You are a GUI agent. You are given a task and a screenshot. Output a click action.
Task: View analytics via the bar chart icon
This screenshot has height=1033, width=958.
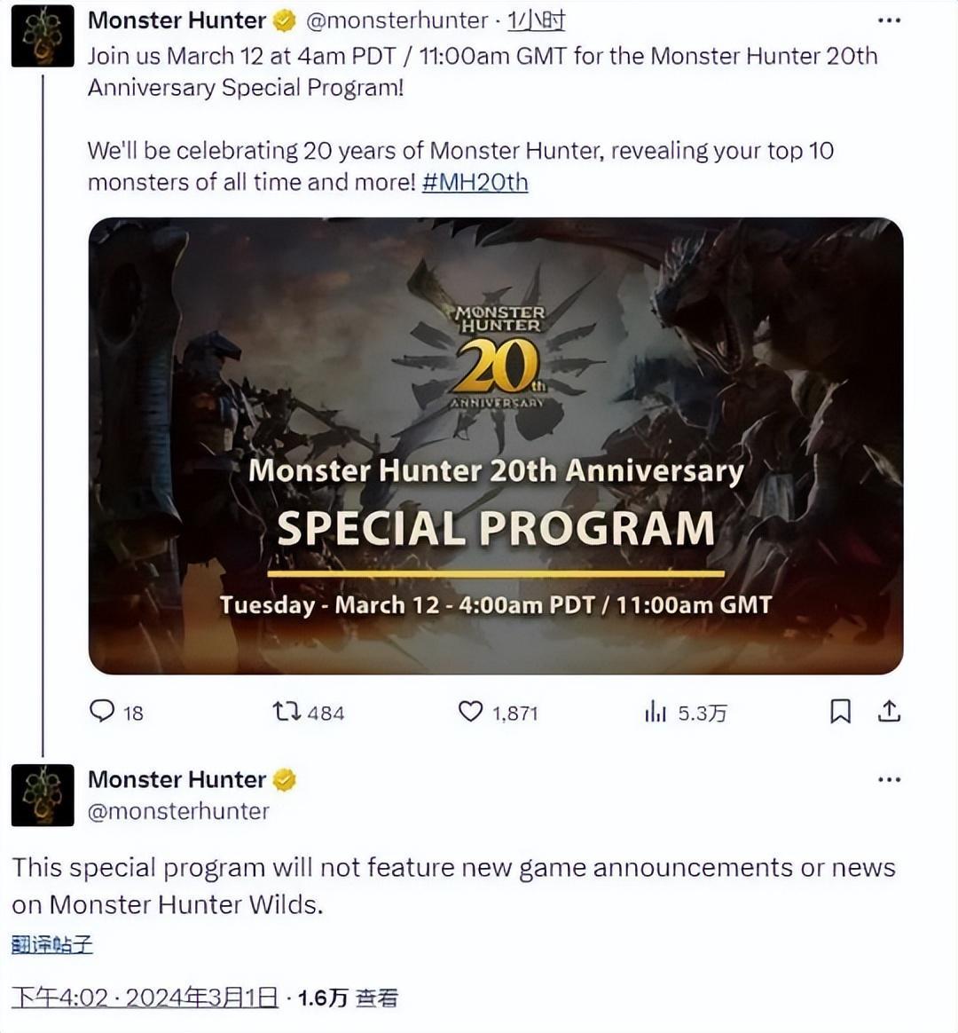pyautogui.click(x=656, y=712)
